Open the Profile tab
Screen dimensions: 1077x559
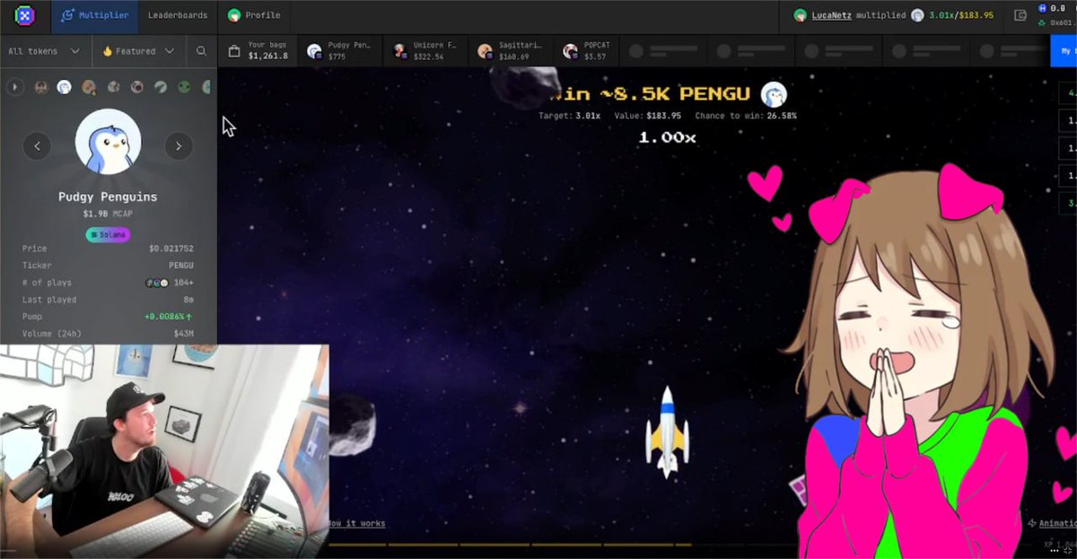[x=254, y=15]
